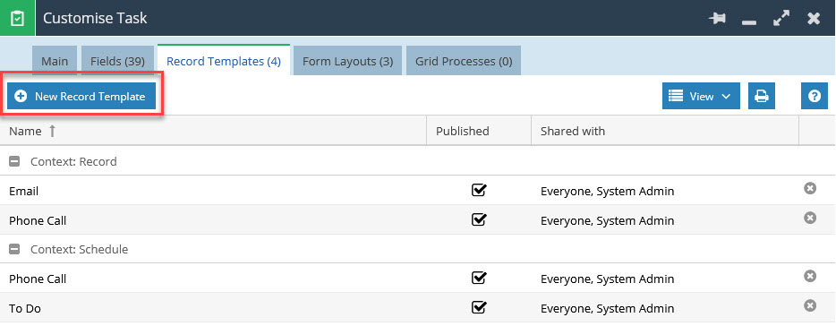This screenshot has width=836, height=326.
Task: Toggle Published checkbox for To Do
Action: pyautogui.click(x=479, y=307)
